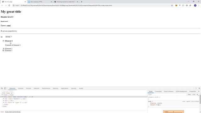Click the 'My great title' heading
Image resolution: width=201 pixels, height=113 pixels.
(x=11, y=12)
